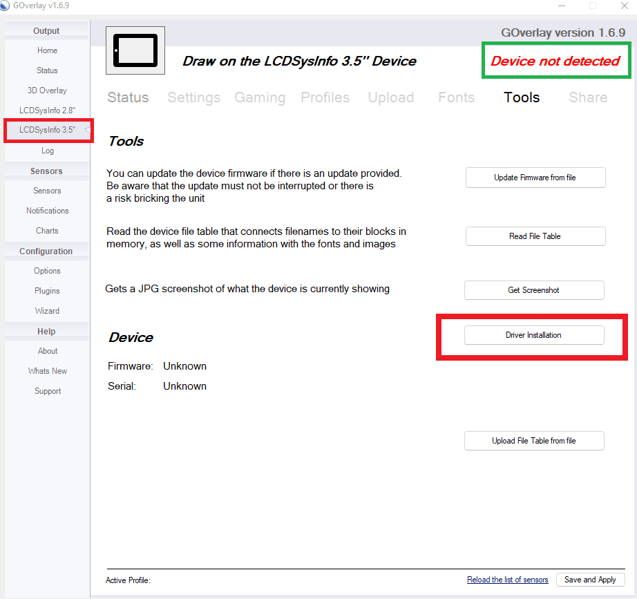Open the About page
This screenshot has width=637, height=599.
pyautogui.click(x=47, y=351)
